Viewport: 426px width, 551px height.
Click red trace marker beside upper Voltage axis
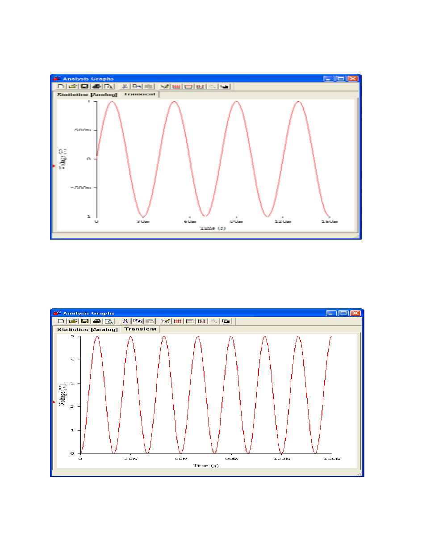(54, 166)
